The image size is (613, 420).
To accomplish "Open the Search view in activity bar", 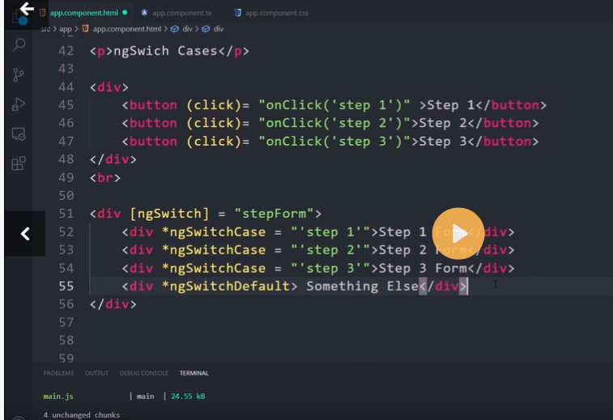I will (19, 45).
